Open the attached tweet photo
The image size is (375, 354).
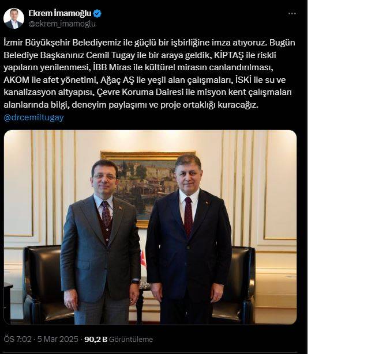[x=150, y=227]
